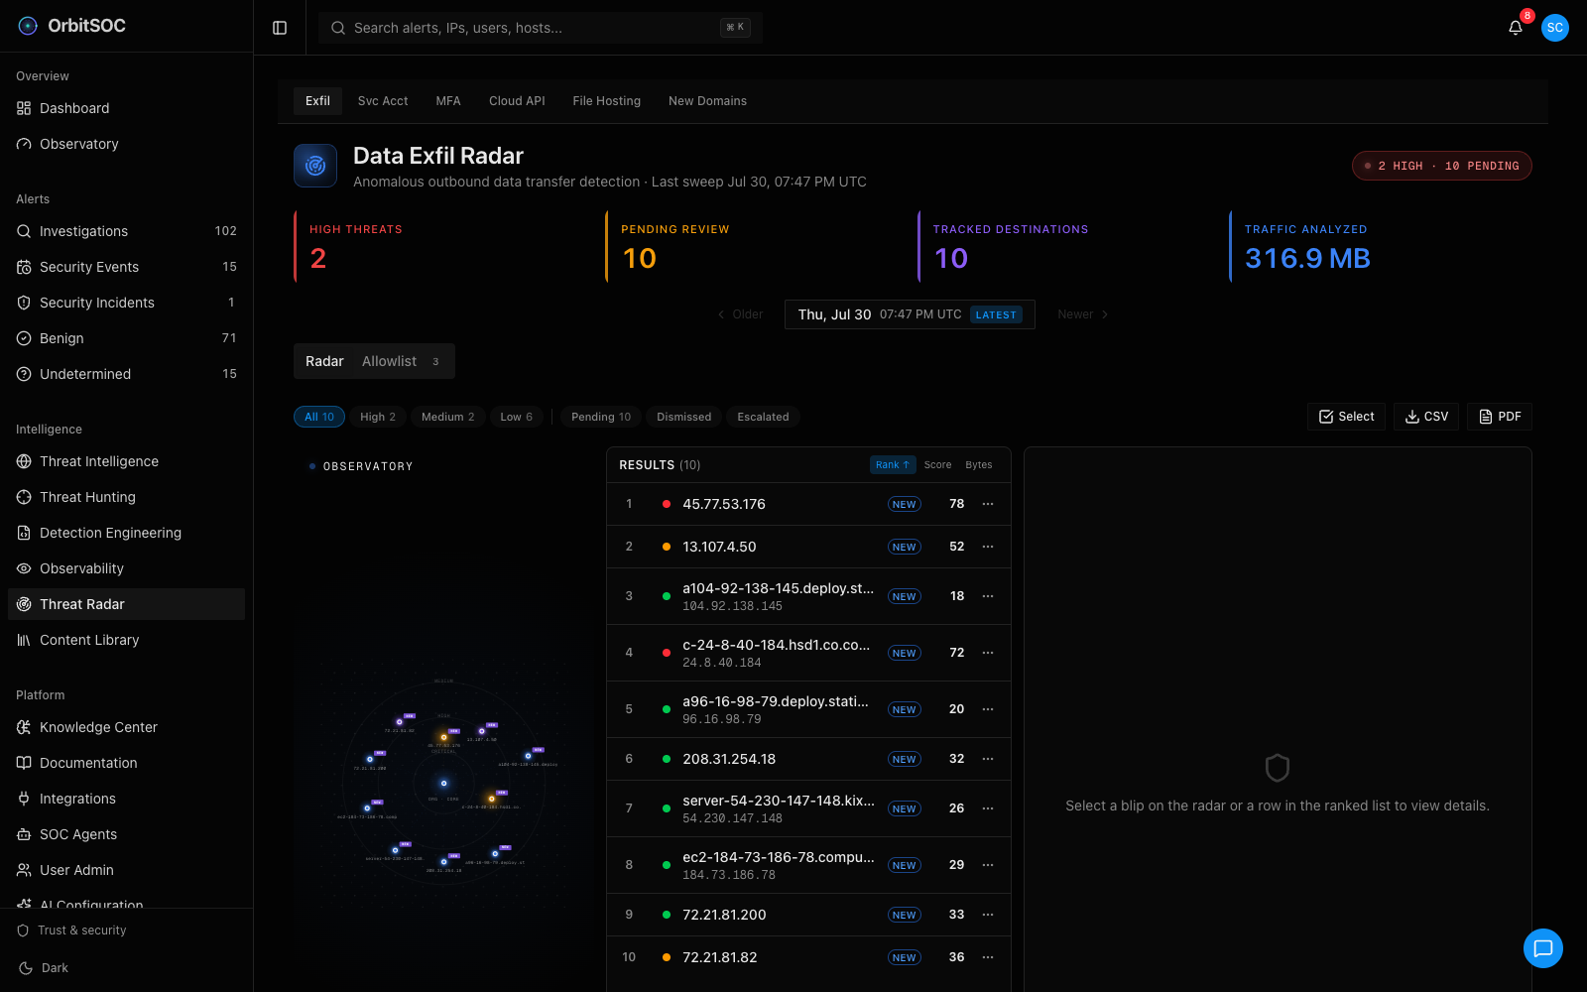Open Security Events list
The width and height of the screenshot is (1587, 992).
[126, 267]
